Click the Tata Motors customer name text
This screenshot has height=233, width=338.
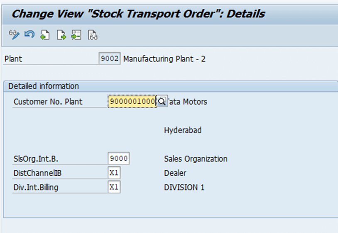tap(187, 101)
